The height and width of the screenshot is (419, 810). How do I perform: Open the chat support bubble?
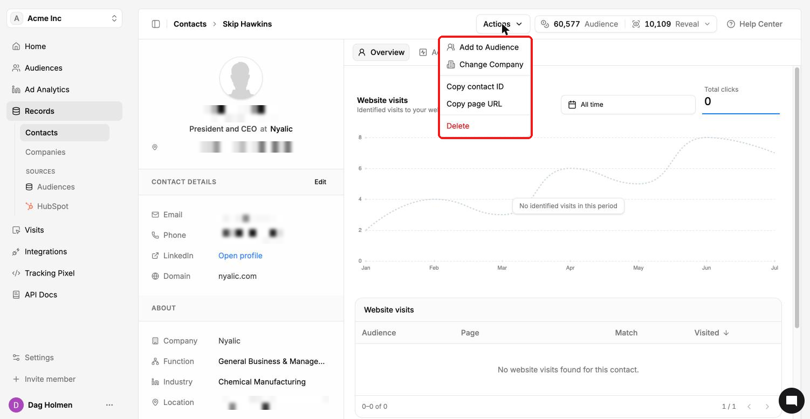coord(791,400)
